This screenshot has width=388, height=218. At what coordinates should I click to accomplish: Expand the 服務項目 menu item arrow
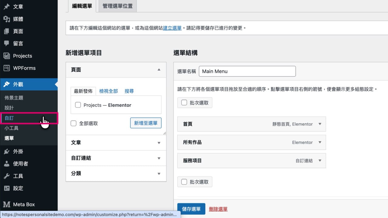[320, 160]
